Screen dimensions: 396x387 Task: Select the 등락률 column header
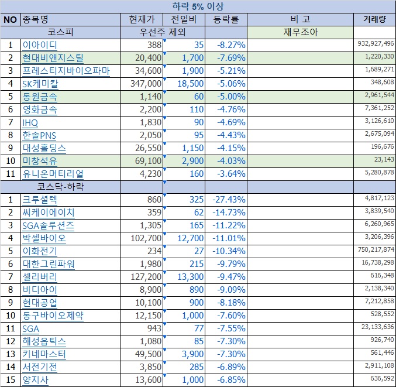coord(226,19)
